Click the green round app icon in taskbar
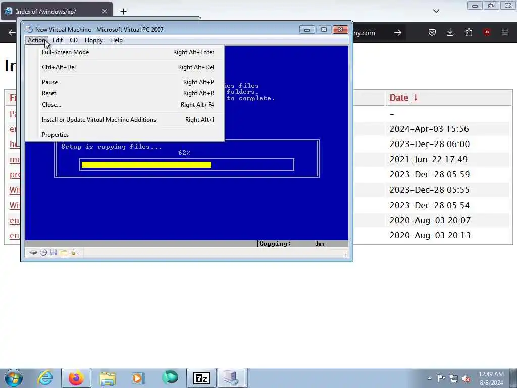 click(170, 377)
